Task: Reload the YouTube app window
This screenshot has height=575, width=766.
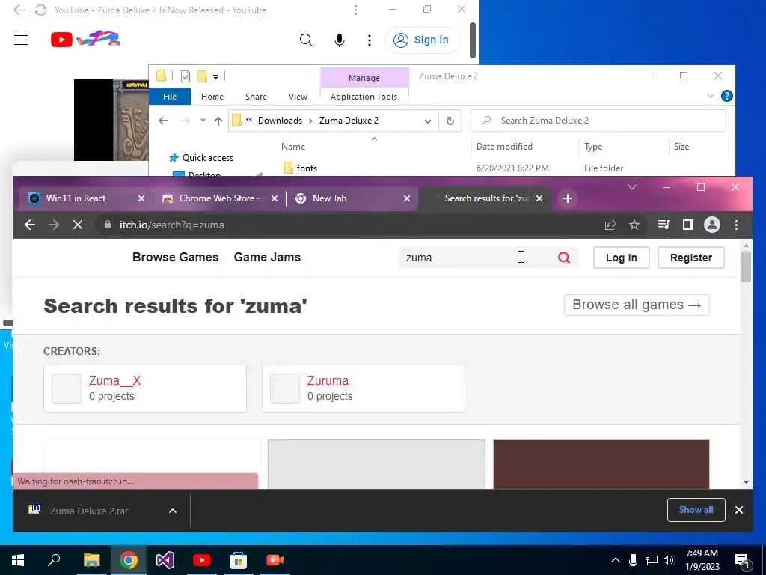Action: [40, 10]
